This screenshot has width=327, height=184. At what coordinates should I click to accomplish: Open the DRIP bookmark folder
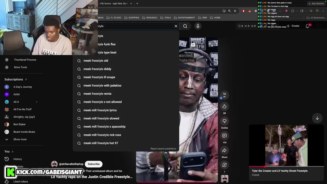pos(202,18)
